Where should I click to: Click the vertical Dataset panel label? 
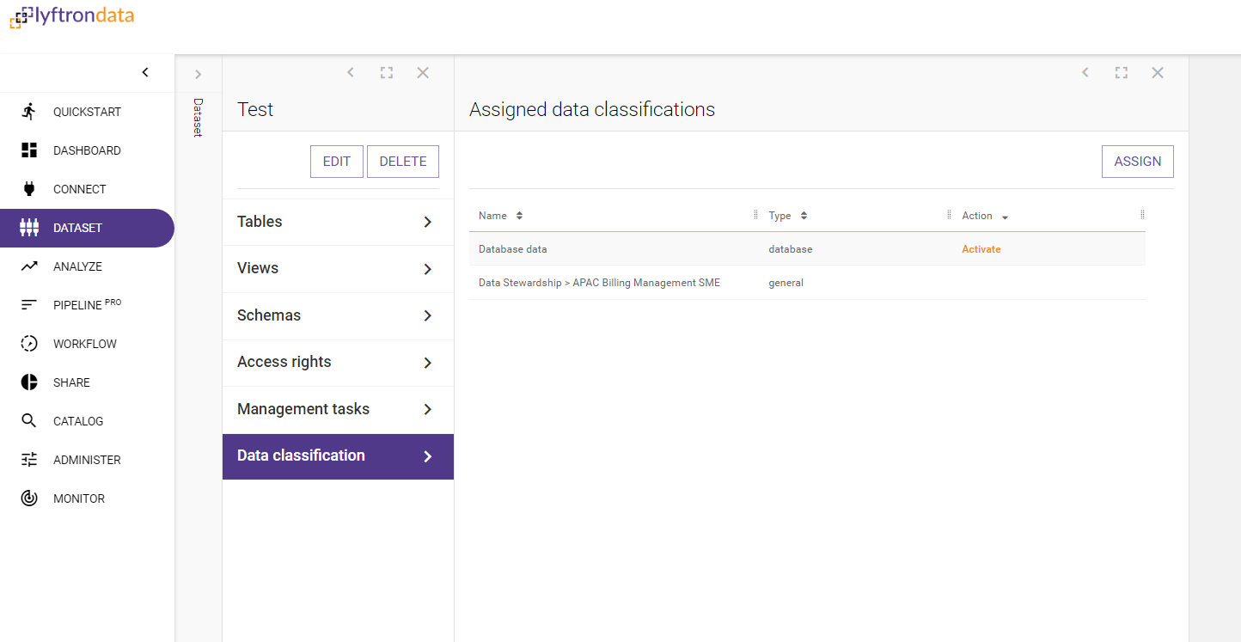coord(198,118)
